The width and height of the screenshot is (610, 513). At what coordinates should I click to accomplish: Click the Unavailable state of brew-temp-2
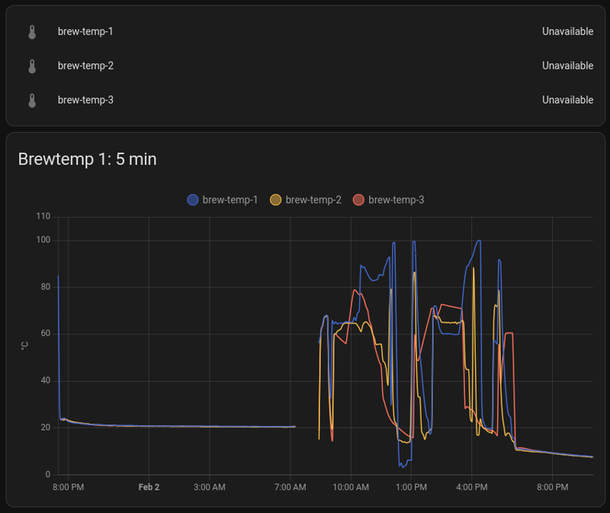coord(567,66)
